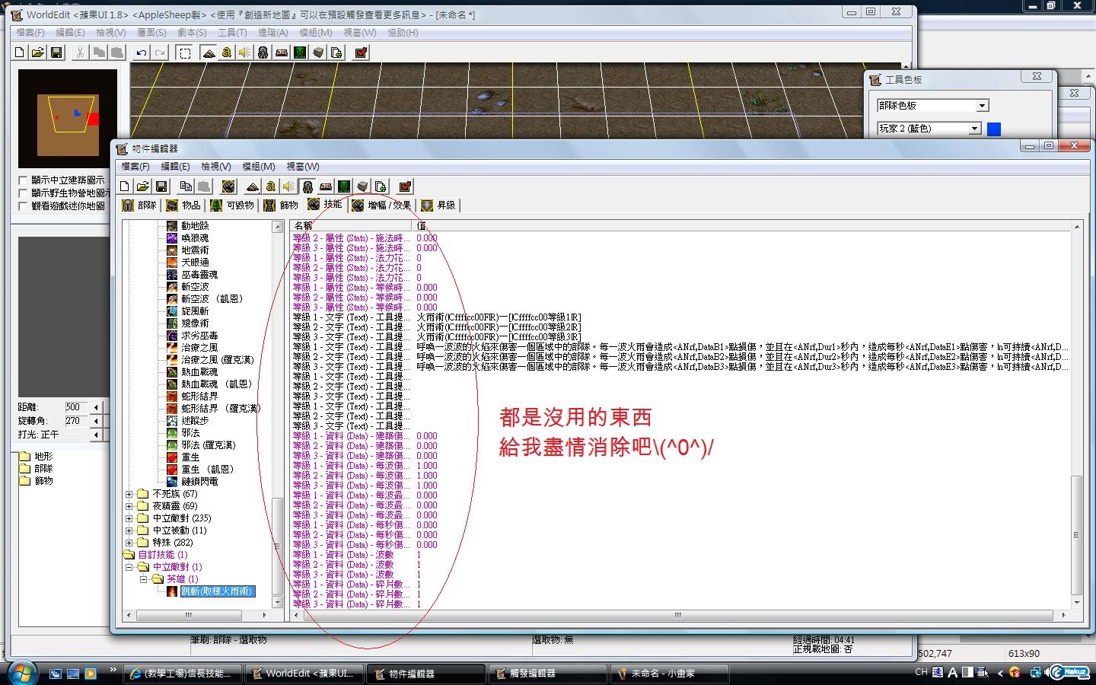Image resolution: width=1096 pixels, height=685 pixels.
Task: Collapse purple 中立敵對 (1) custom folder
Action: [x=129, y=567]
